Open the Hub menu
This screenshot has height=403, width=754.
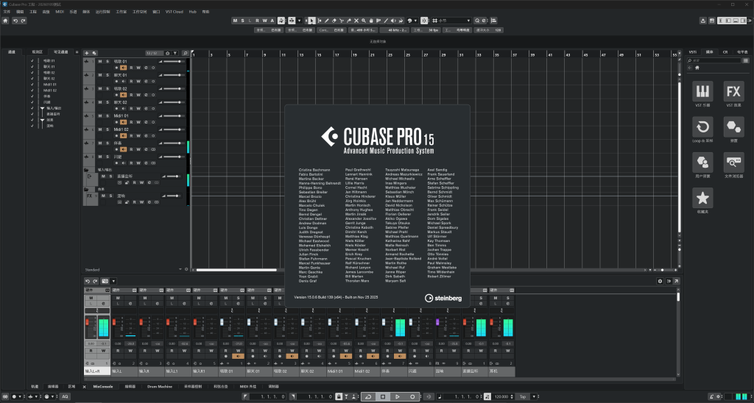pos(192,12)
